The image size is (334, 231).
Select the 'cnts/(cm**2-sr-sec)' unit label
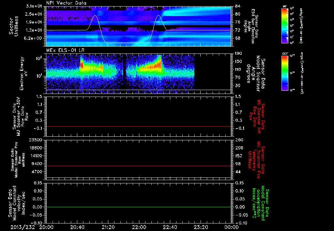[x=301, y=26]
